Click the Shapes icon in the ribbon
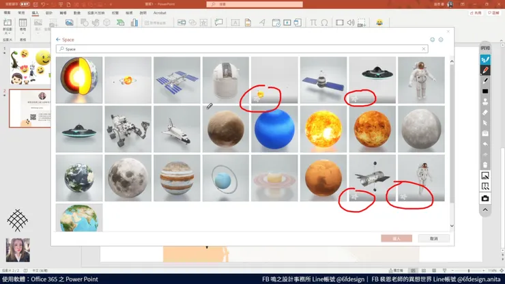505x284 pixels. 85,23
